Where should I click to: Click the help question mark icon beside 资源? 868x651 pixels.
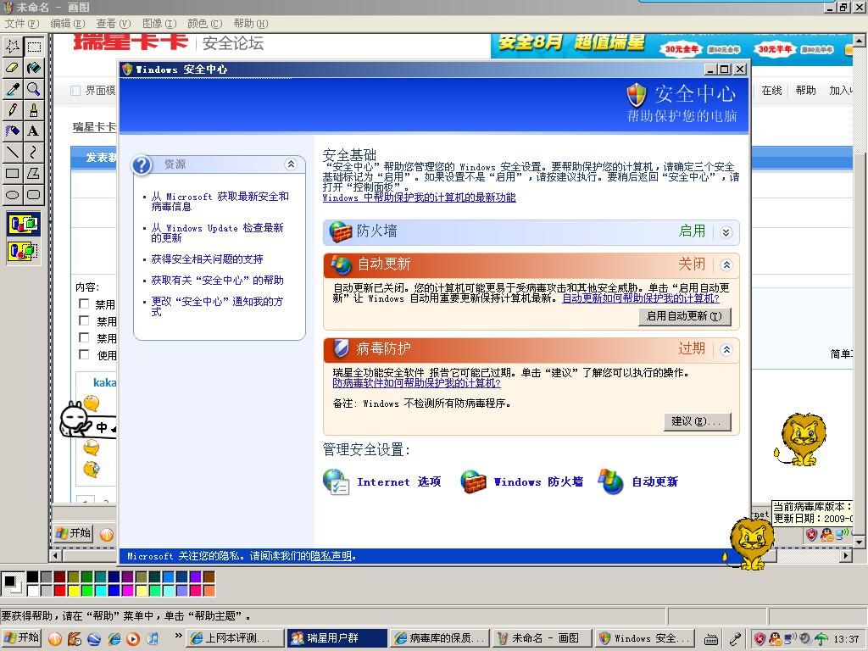point(142,164)
